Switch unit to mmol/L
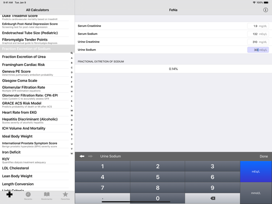 pos(256,193)
